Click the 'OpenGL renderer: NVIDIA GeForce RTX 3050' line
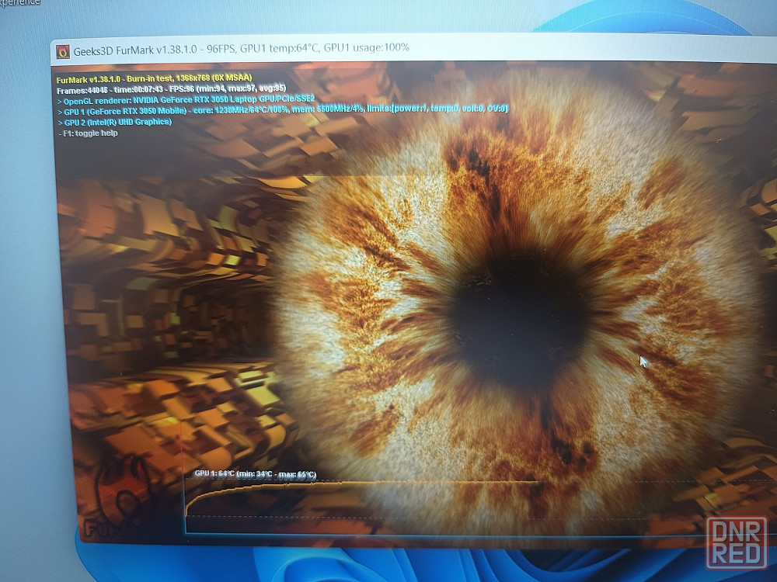The image size is (777, 582). coord(186,100)
